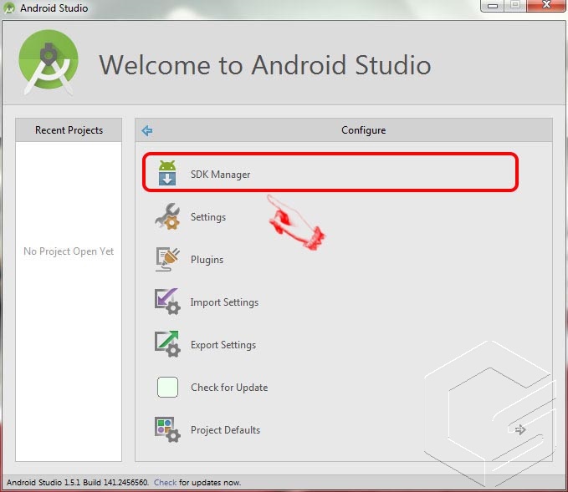Click the Check for Update blank icon
This screenshot has height=492, width=568.
tap(167, 387)
